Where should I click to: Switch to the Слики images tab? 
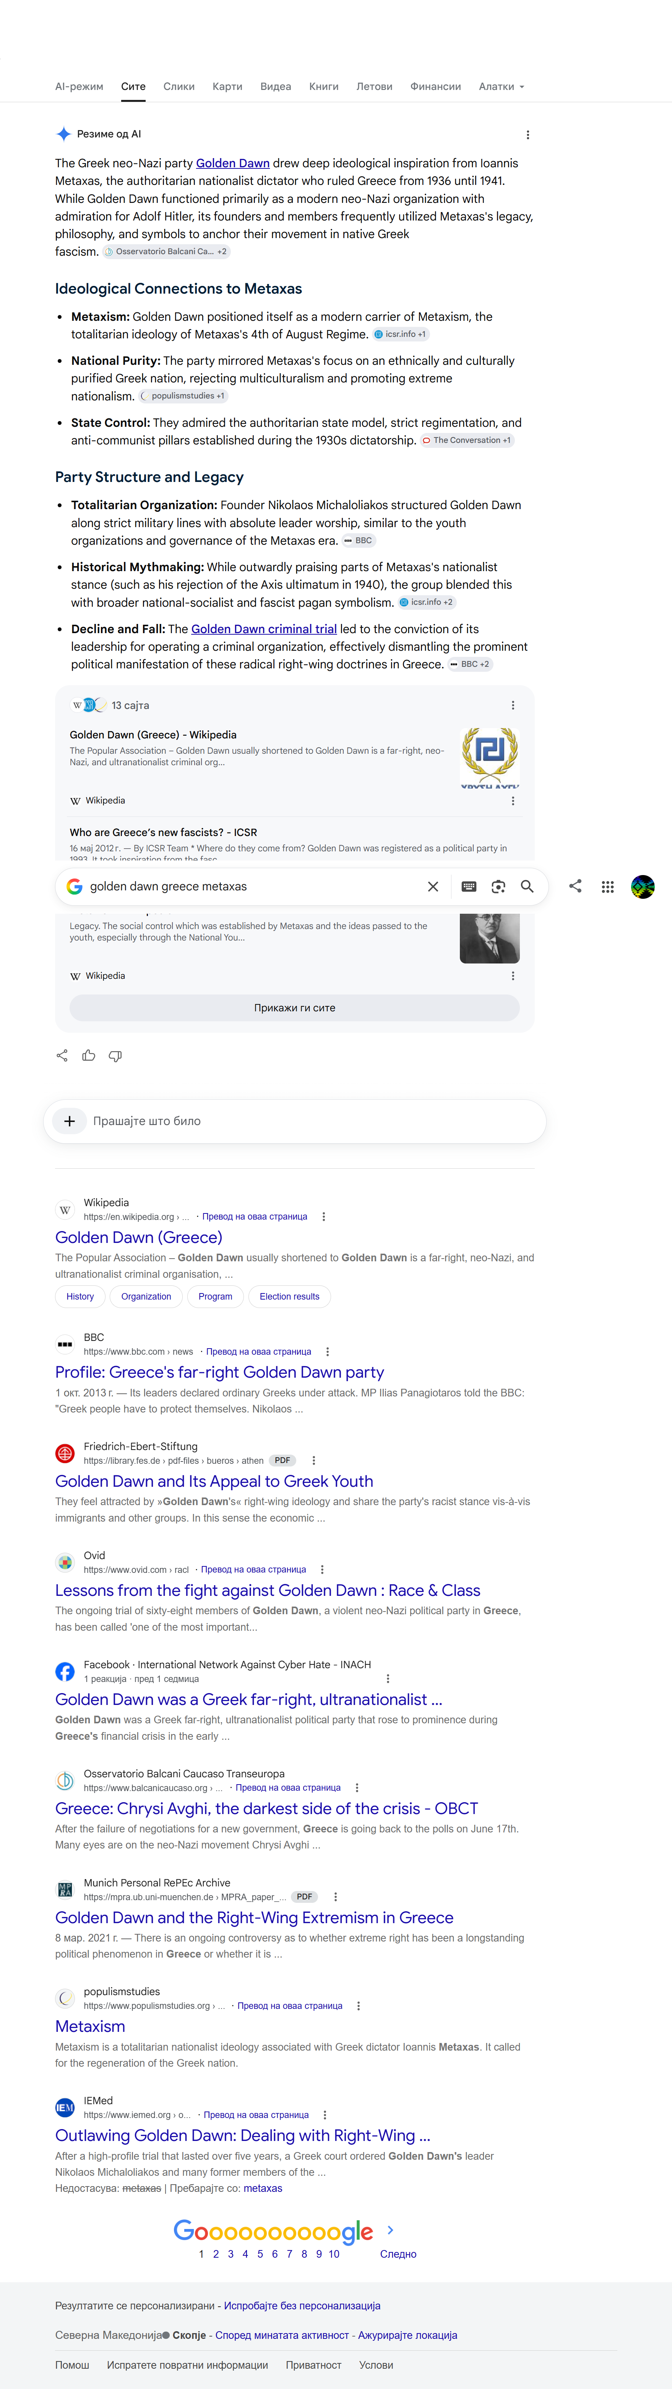tap(179, 86)
